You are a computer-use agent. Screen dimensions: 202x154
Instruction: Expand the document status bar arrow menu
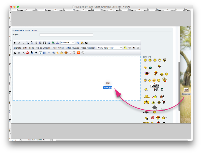[51, 140]
